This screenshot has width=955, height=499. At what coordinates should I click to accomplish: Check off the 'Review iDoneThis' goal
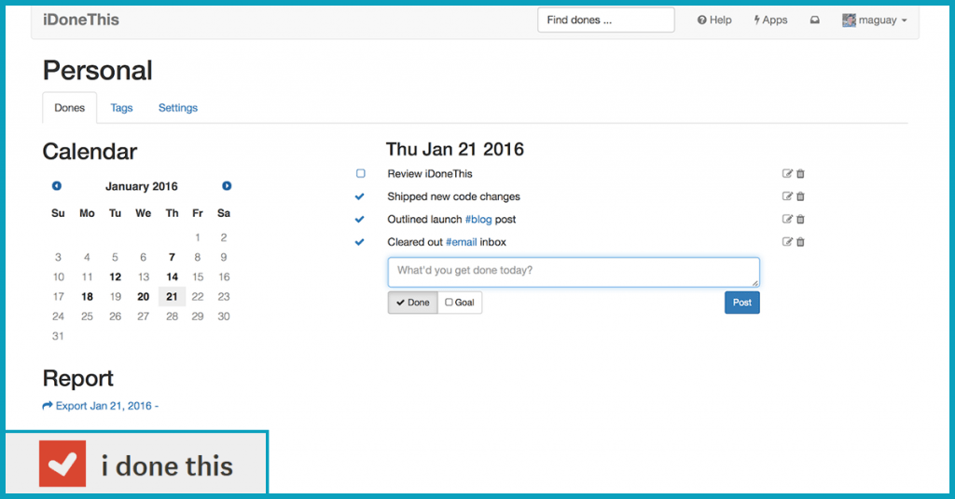pos(361,174)
